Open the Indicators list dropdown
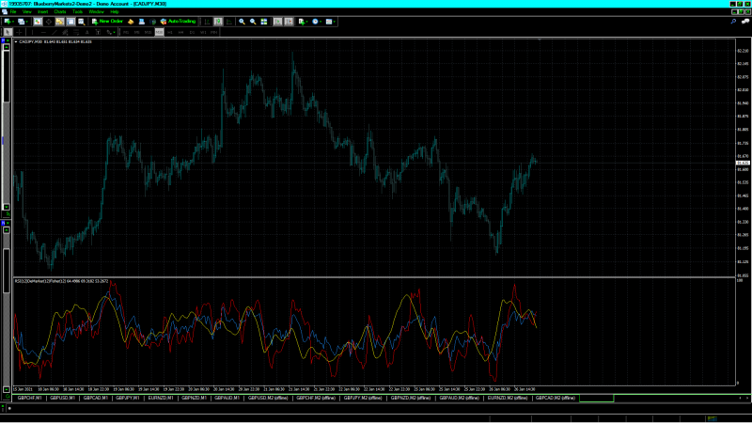Screen dimensions: 752x423 tap(303, 21)
